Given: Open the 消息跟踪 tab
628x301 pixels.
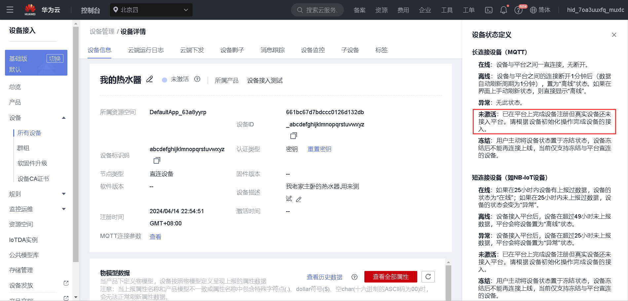Looking at the screenshot, I should (273, 50).
